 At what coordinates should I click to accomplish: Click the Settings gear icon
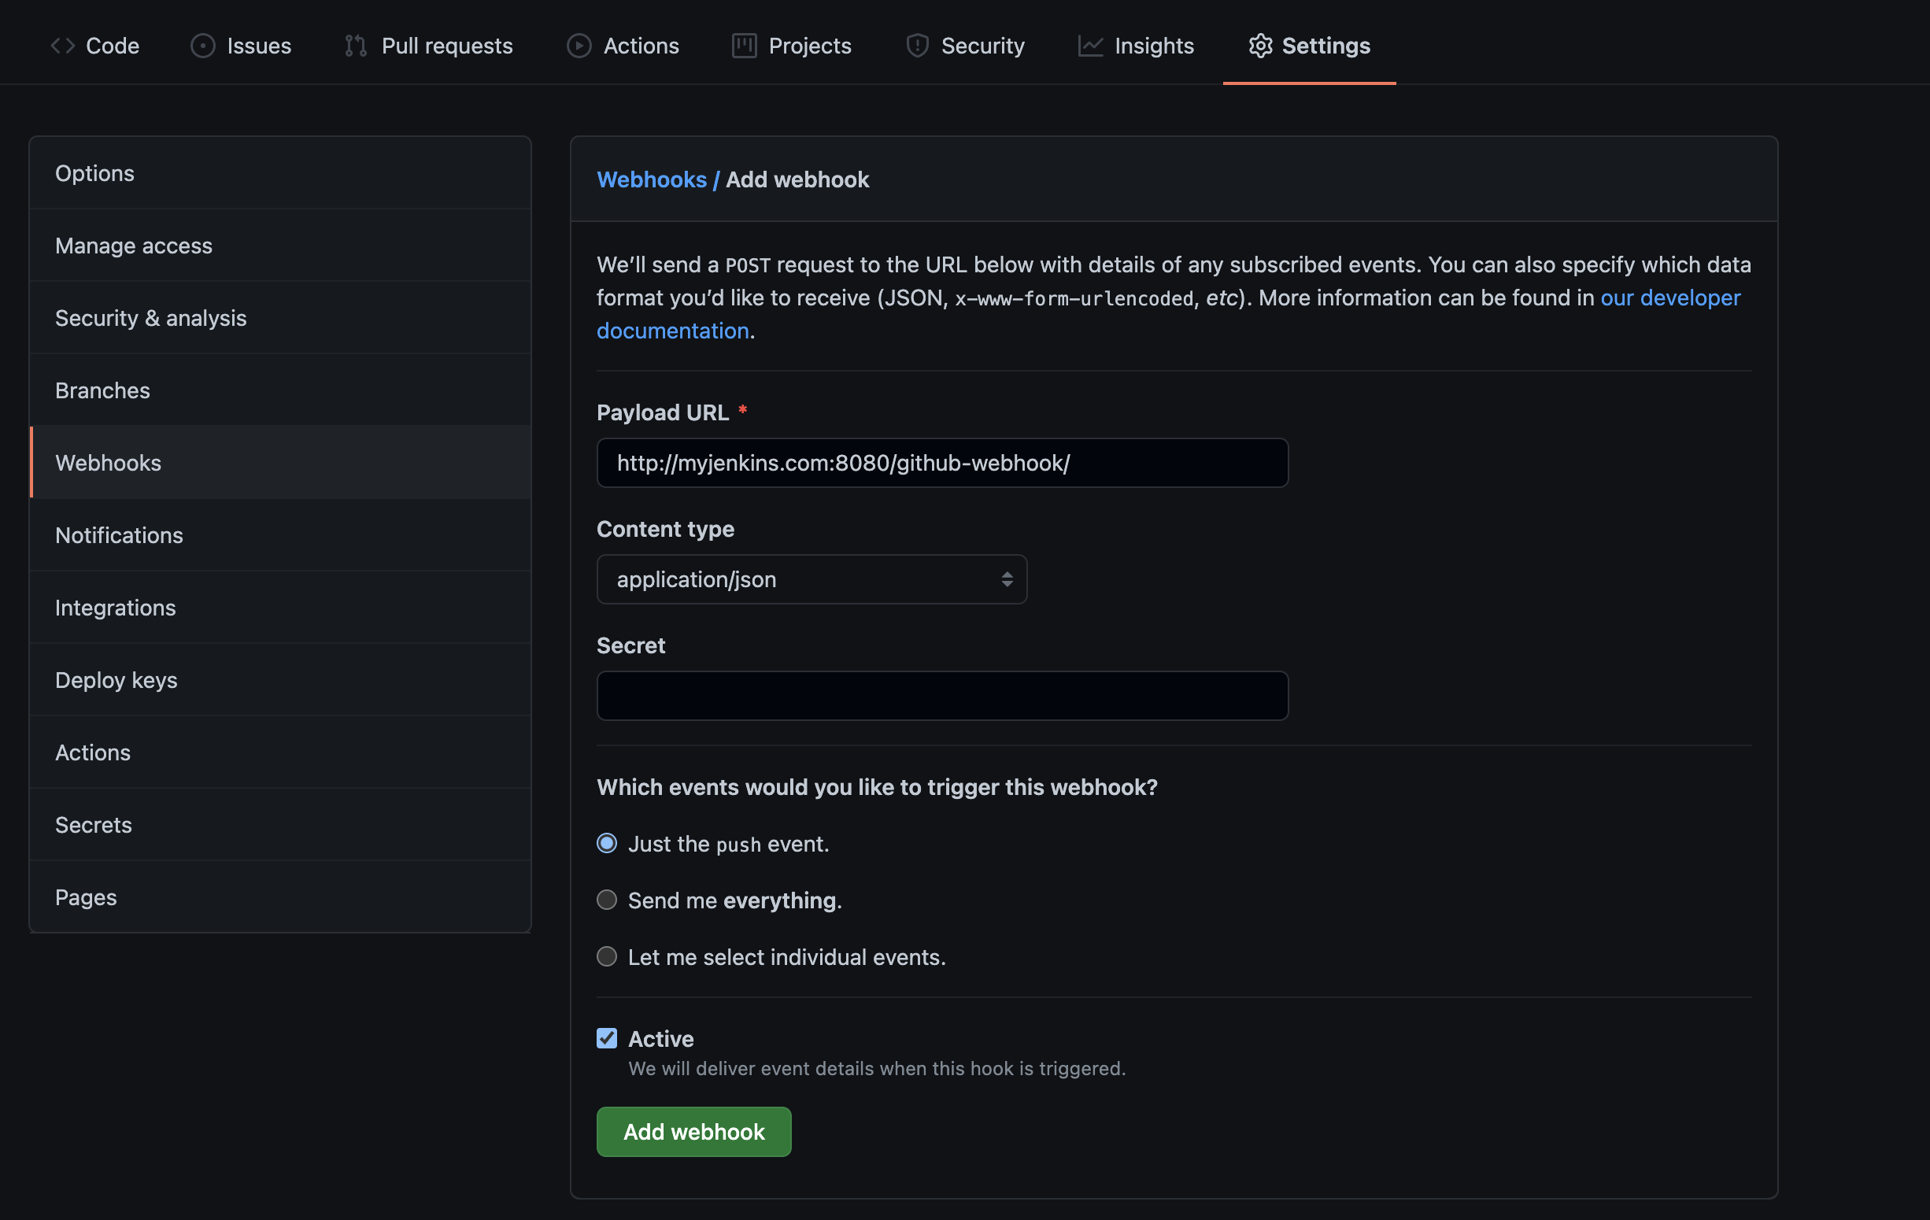[x=1260, y=46]
